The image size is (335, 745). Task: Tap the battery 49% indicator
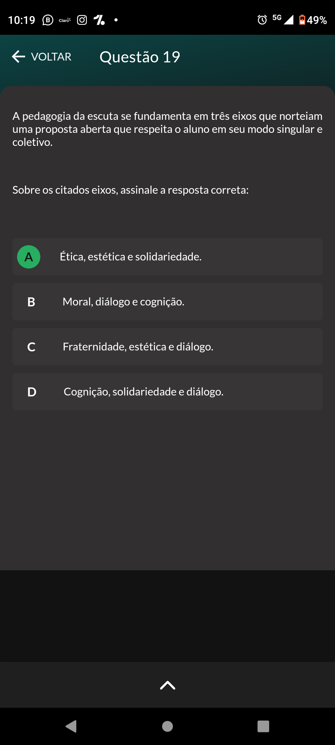coord(313,20)
